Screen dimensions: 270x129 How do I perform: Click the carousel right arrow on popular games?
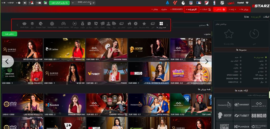coord(207,61)
